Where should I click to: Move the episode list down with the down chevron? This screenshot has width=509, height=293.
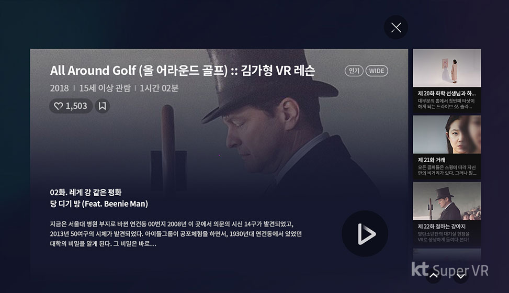[460, 276]
